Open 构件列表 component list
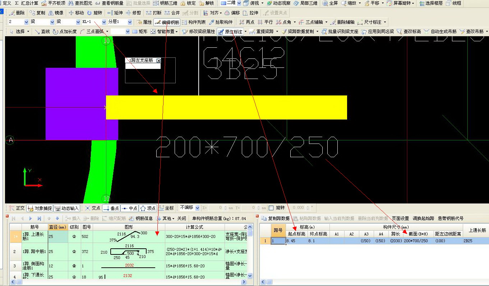 194,22
